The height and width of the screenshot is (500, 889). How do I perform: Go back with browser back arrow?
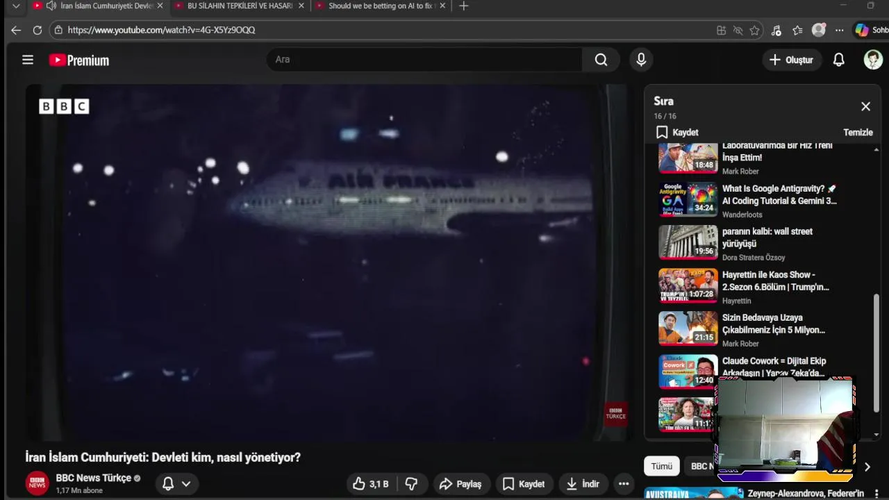pos(16,30)
